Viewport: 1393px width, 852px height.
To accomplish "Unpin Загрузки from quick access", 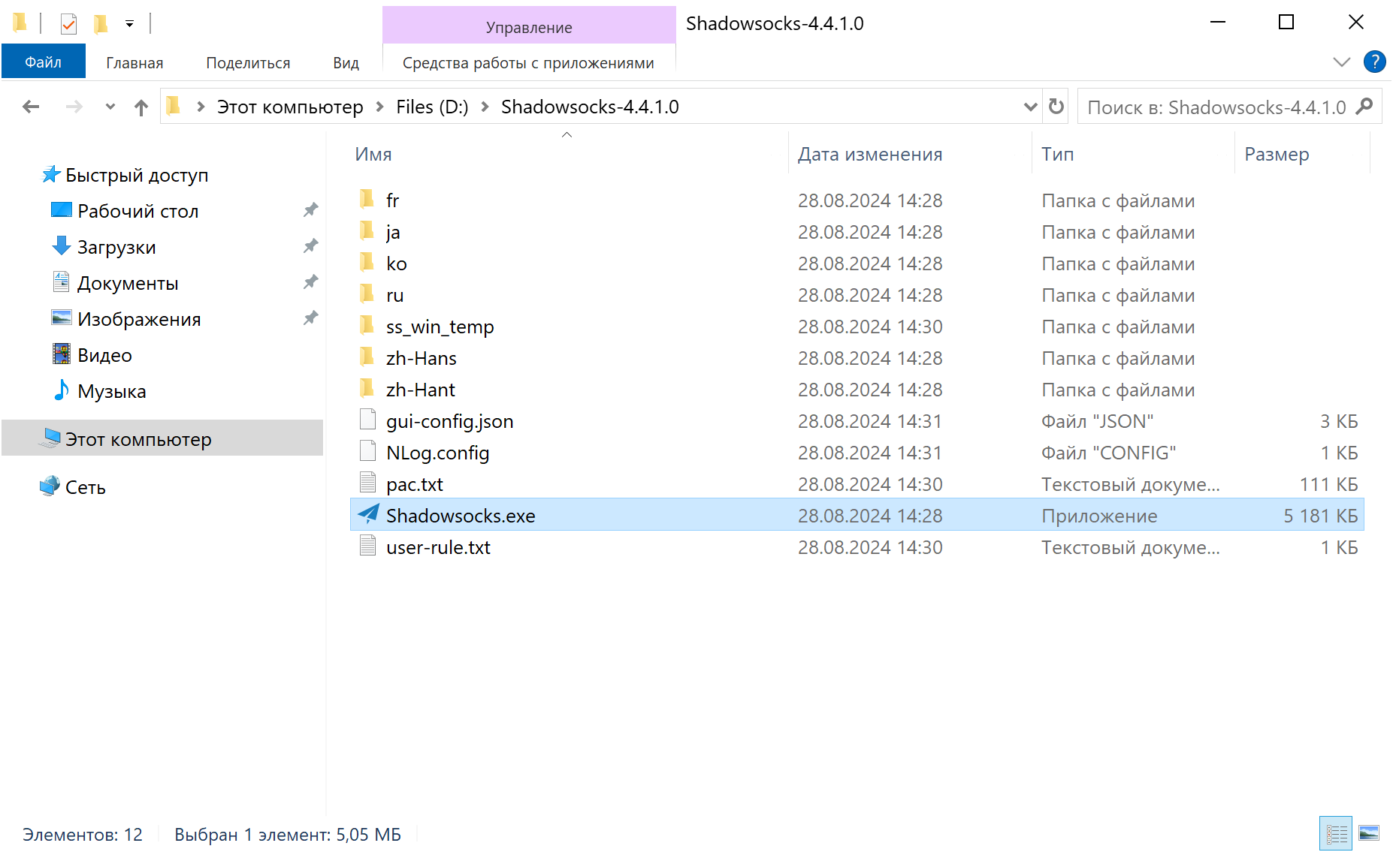I will 310,246.
